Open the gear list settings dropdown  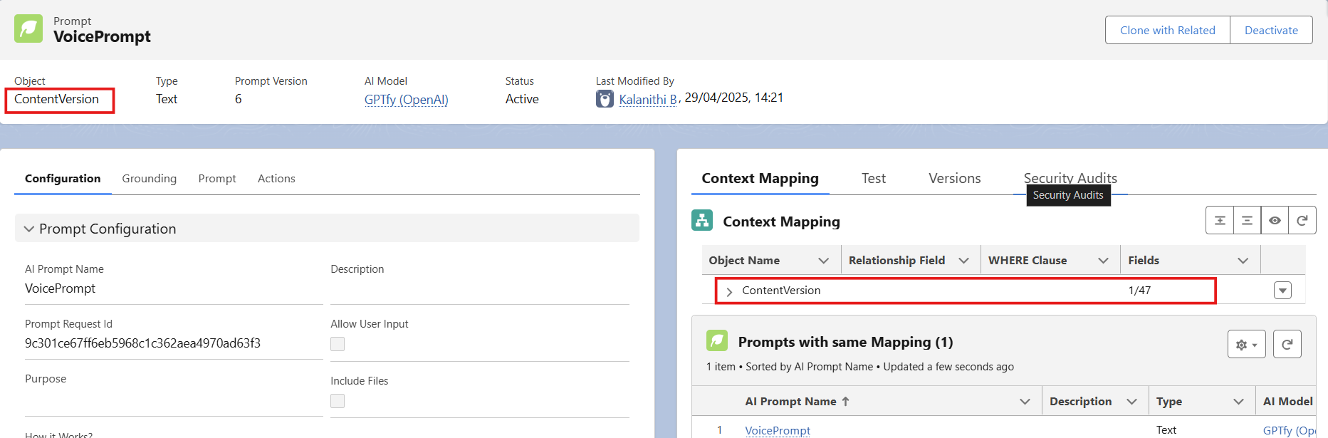click(1247, 344)
